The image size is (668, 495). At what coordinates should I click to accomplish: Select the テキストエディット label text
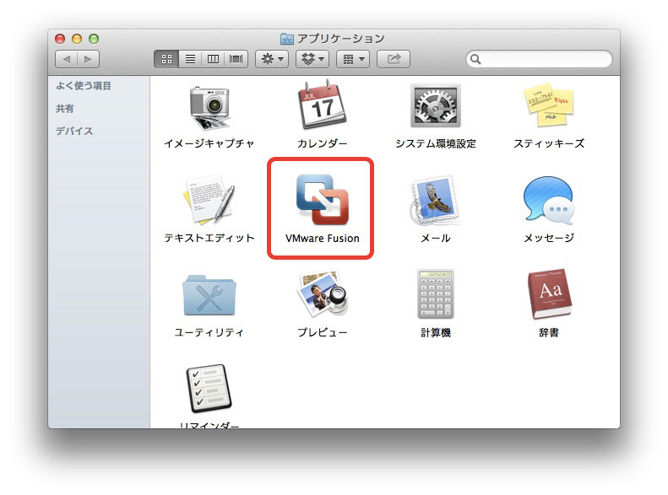(x=209, y=238)
